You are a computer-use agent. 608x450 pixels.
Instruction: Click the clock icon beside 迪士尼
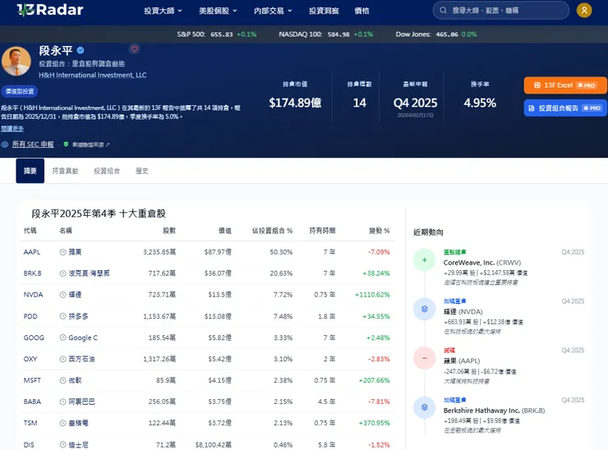pyautogui.click(x=62, y=444)
